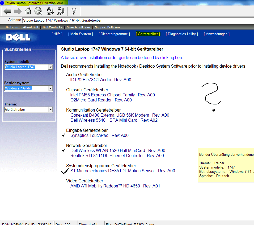
Task: Click the Adresse address field
Action: tap(138, 20)
